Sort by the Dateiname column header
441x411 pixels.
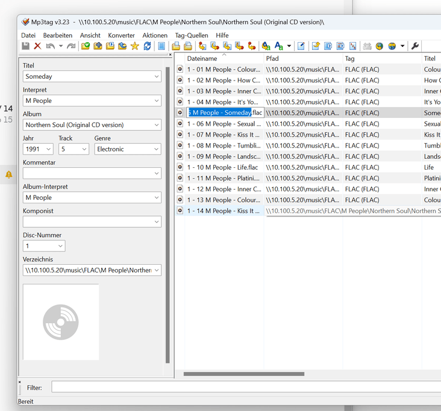pos(224,58)
